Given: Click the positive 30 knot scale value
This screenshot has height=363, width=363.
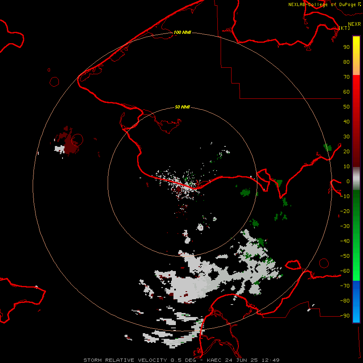Looking at the screenshot, I should pos(346,137).
